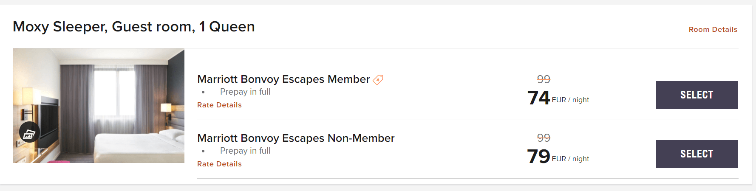The image size is (756, 191).
Task: Click the crossed-out 99 above the 74 price
Action: coord(544,79)
